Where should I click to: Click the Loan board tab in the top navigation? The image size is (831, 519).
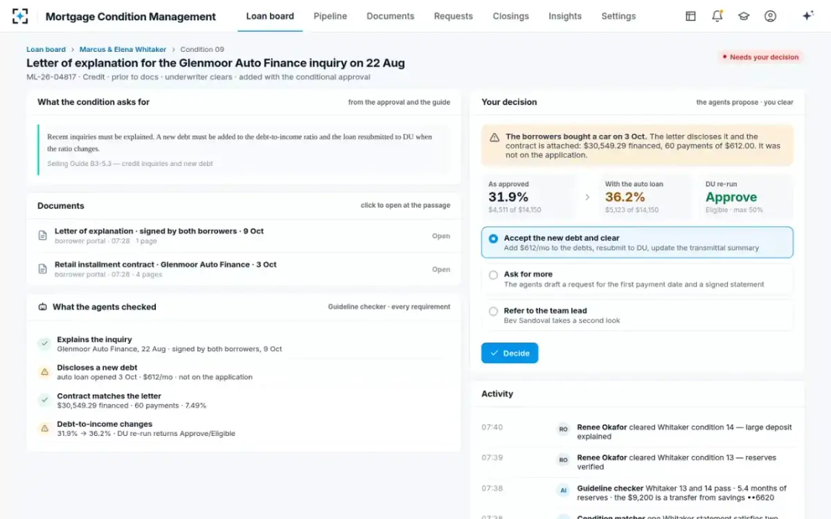(270, 16)
